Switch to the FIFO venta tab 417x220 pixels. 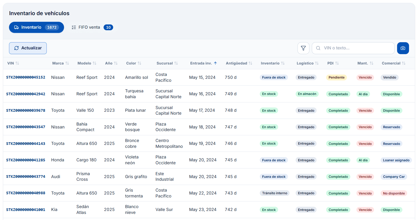point(92,27)
